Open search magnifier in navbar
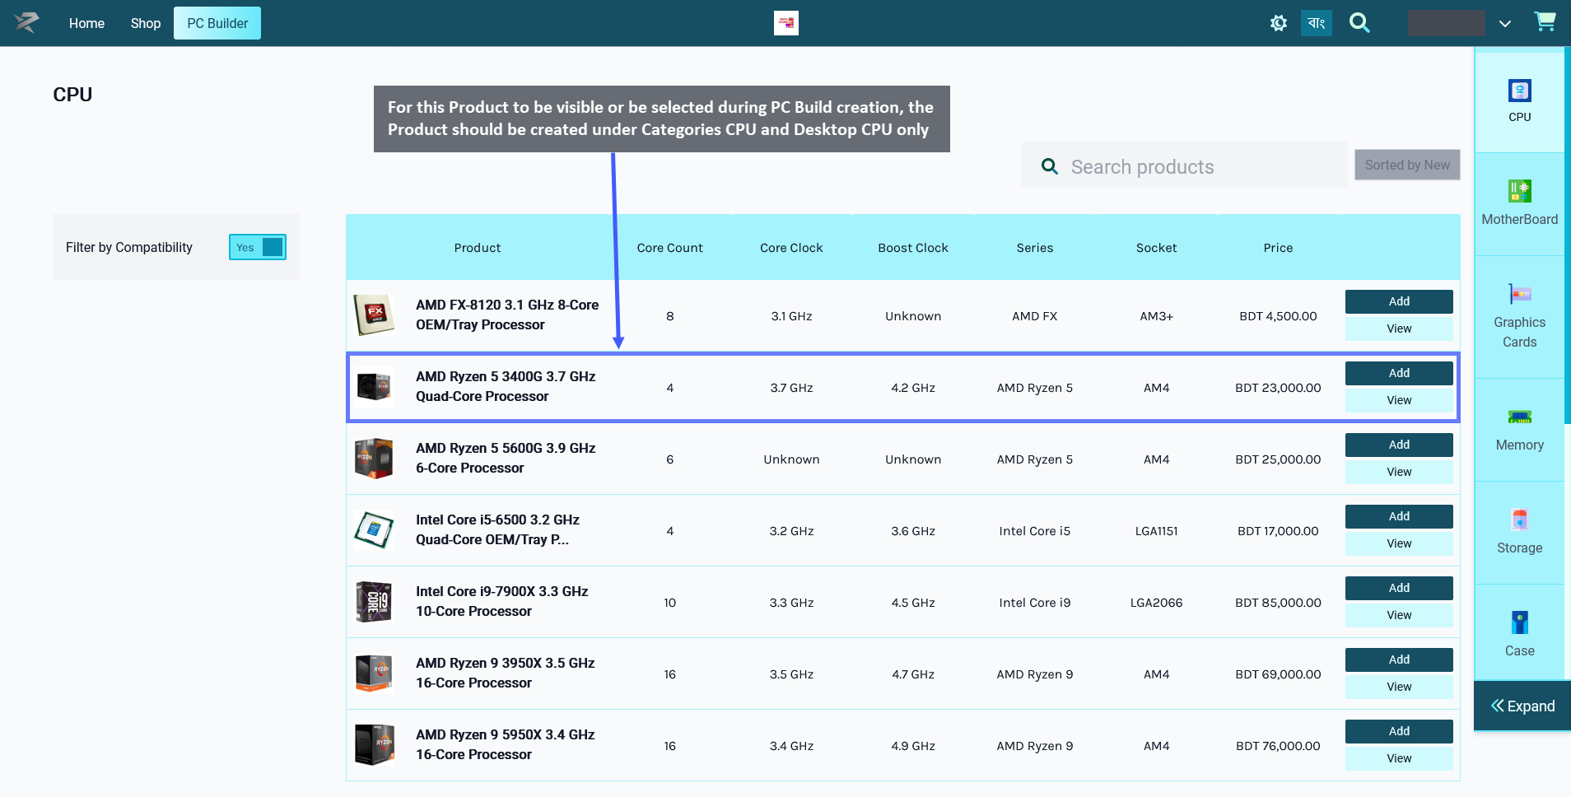 tap(1359, 23)
